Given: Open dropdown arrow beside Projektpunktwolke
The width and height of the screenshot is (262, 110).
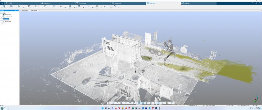Looking at the screenshot, I should pyautogui.click(x=119, y=7).
